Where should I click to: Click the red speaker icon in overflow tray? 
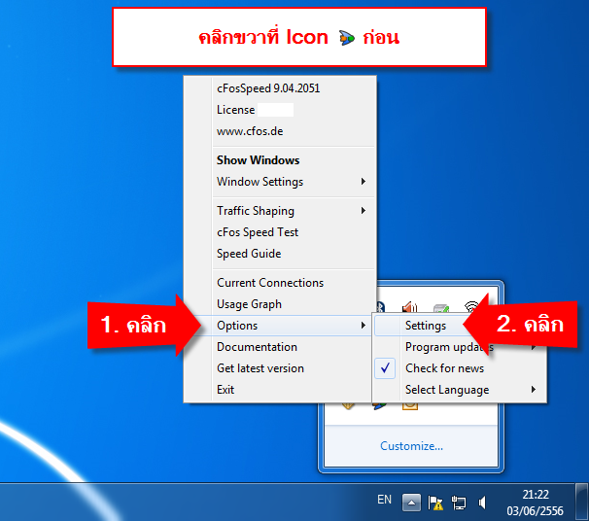(x=409, y=307)
